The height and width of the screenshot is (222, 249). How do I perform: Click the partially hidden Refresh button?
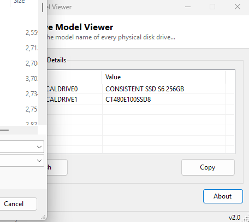click(57, 167)
